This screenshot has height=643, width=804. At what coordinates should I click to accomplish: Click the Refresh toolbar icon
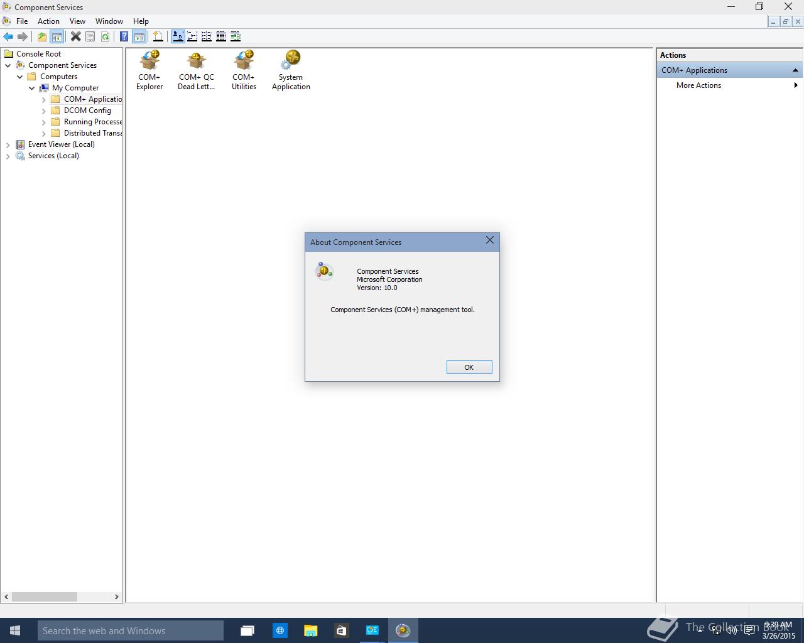click(x=105, y=36)
